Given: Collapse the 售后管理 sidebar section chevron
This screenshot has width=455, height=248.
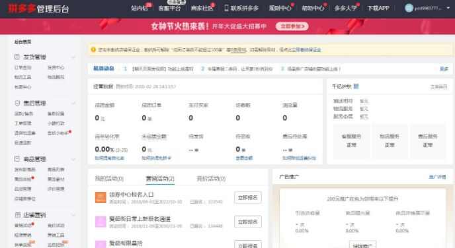Looking at the screenshot, I should [73, 104].
